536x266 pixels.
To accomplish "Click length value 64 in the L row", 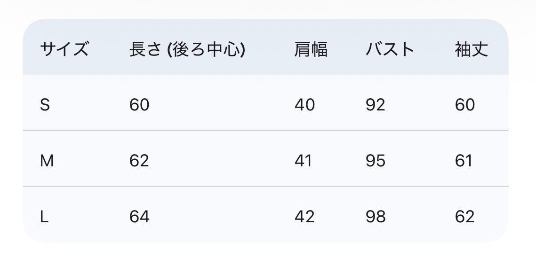I will coord(139,217).
